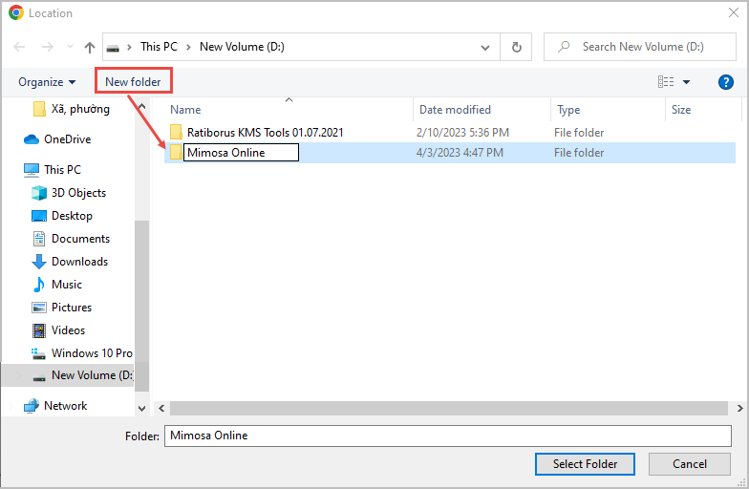
Task: Click the Network icon
Action: pos(31,406)
